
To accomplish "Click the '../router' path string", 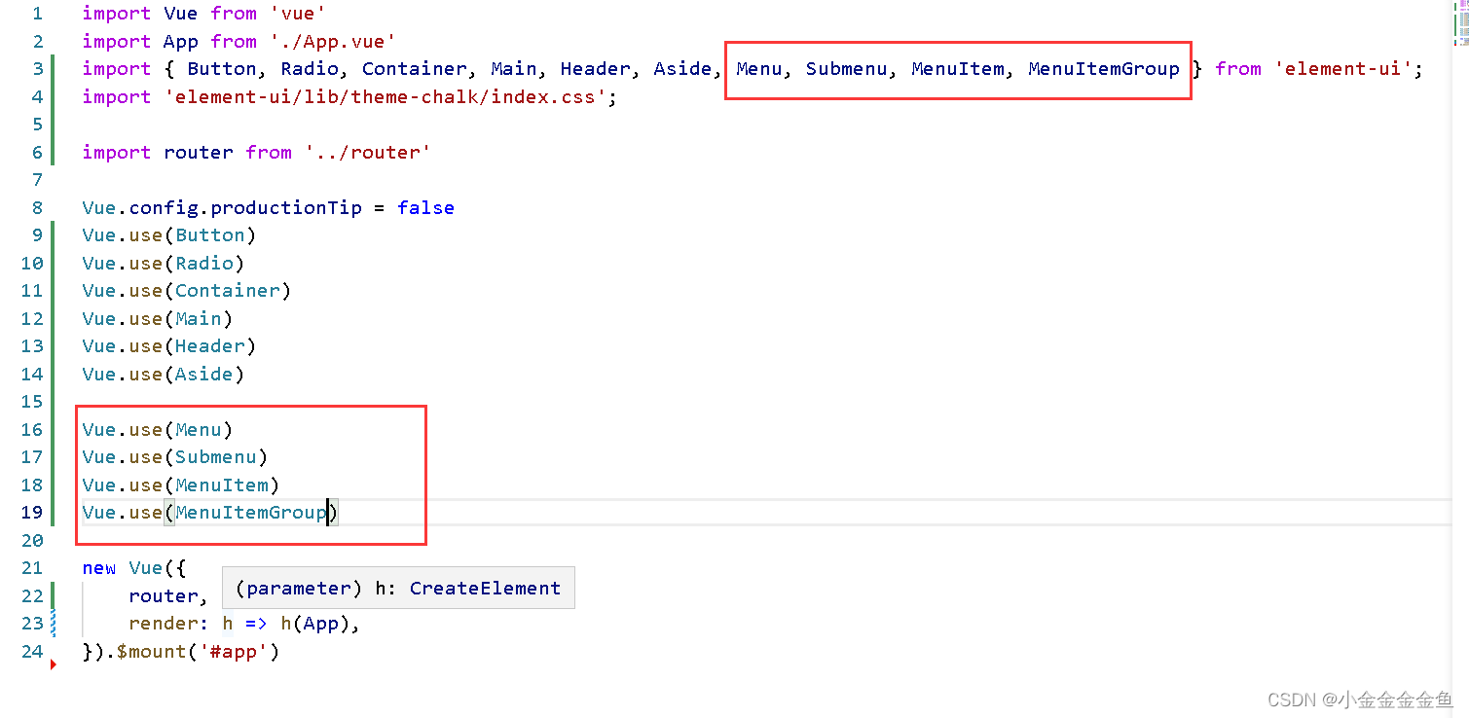I will point(367,152).
